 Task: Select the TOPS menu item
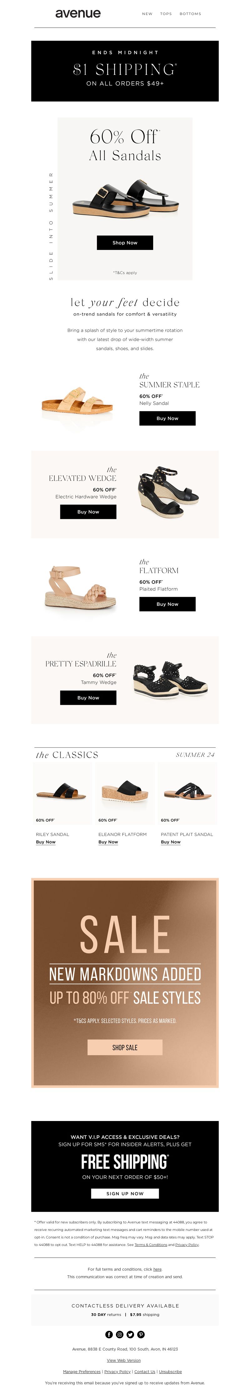tap(166, 14)
